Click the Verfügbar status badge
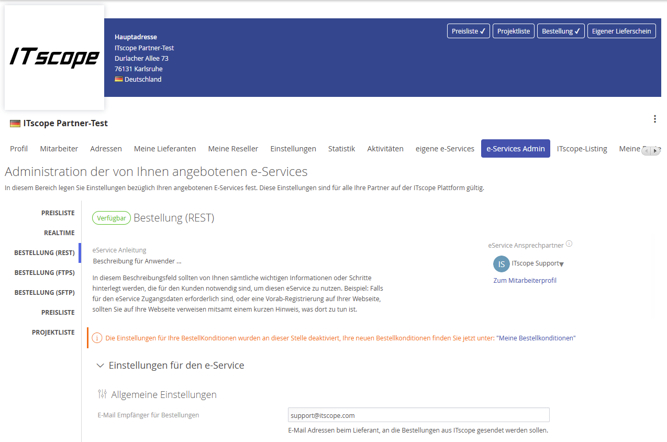This screenshot has height=442, width=667. [x=112, y=218]
